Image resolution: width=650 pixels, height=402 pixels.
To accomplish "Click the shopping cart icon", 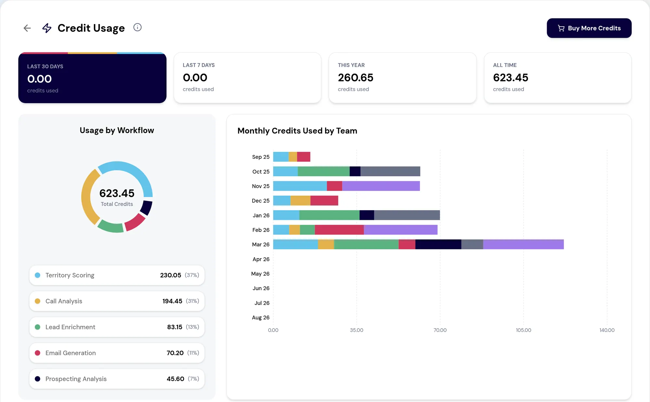I will click(x=561, y=28).
